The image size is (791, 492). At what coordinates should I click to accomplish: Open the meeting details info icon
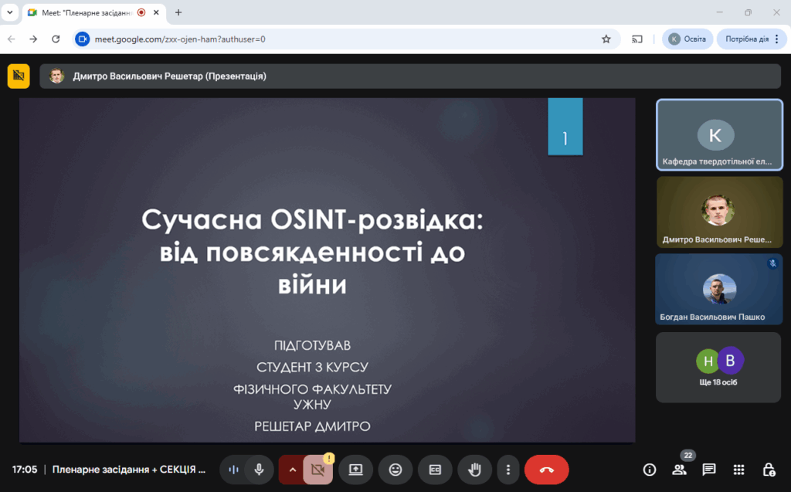pos(650,470)
